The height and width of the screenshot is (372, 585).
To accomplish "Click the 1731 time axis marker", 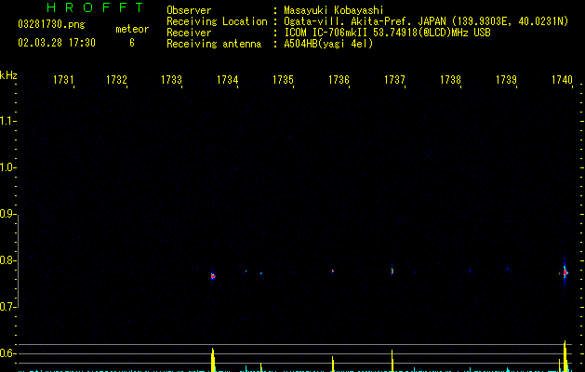I will (63, 80).
